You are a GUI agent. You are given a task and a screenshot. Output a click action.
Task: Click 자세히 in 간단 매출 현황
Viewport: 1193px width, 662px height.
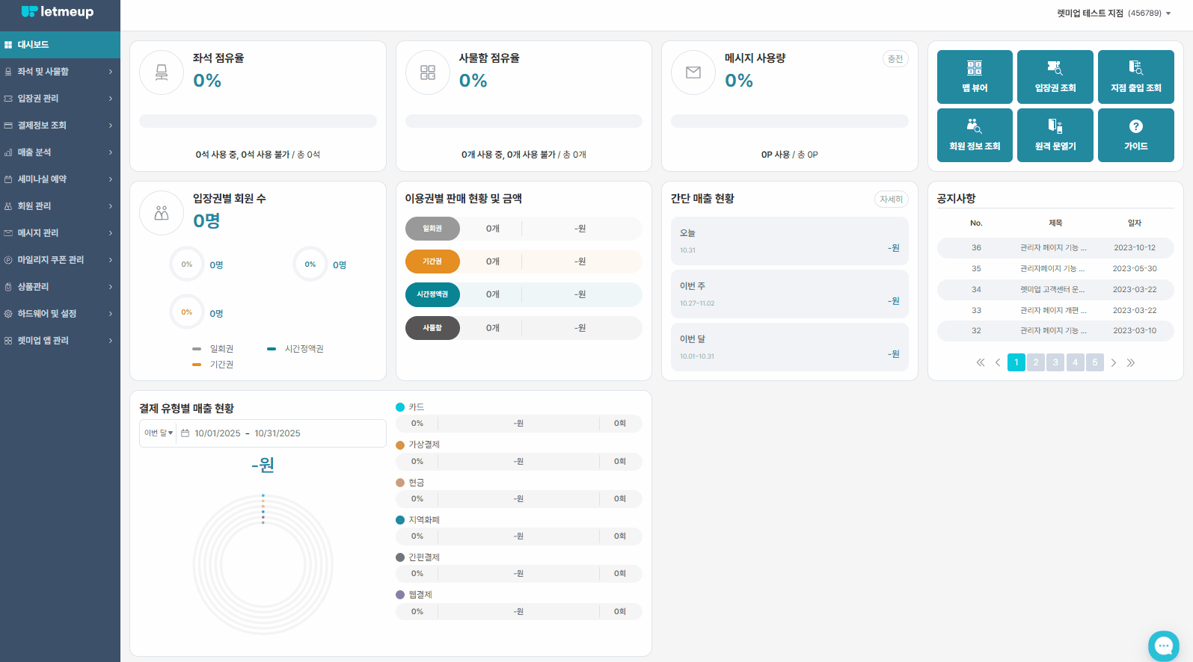pyautogui.click(x=891, y=199)
